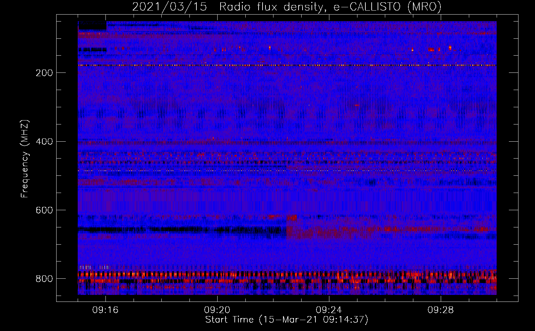The image size is (535, 331).
Task: Click the 09:20 time tick label
Action: click(x=217, y=310)
